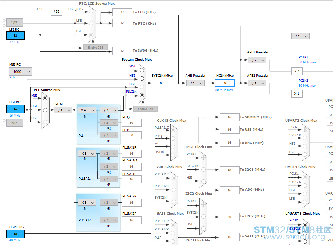
Task: Click the PLLSAI2R 16 output box
Action: 131,203
